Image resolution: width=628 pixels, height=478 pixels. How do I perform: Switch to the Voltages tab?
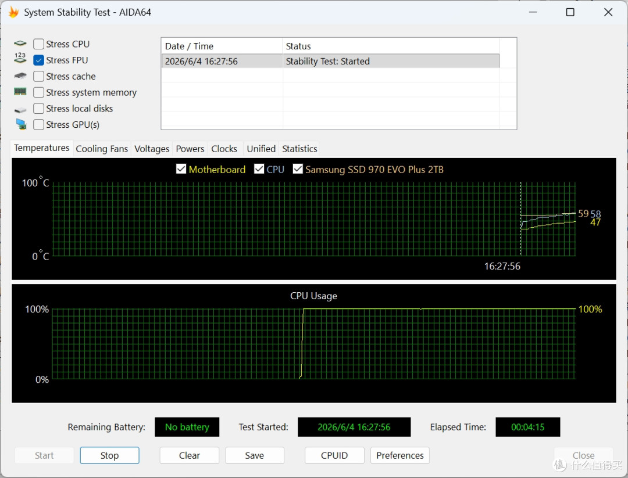coord(152,149)
